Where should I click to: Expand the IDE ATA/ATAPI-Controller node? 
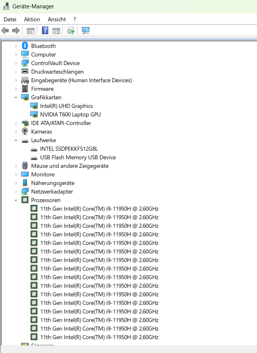click(16, 123)
